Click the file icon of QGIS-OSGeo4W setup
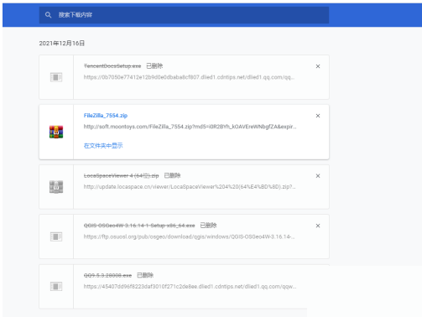 click(x=56, y=236)
